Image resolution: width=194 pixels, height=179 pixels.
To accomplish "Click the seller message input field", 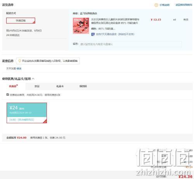I will tap(130, 44).
